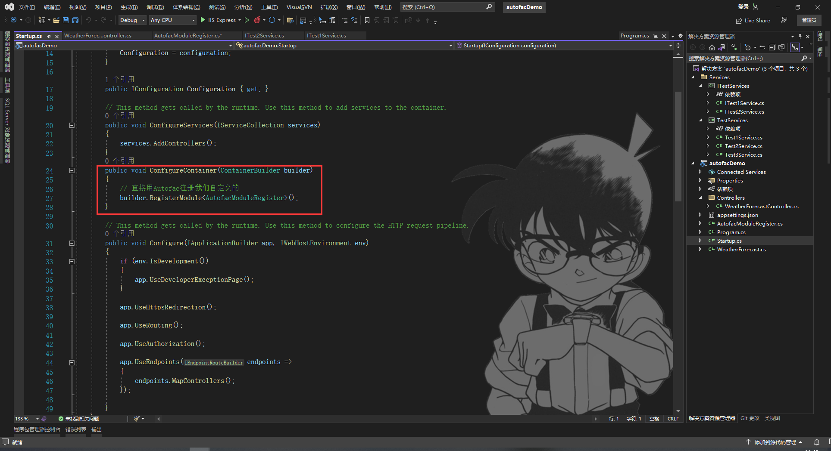Open the VisualSVN menu

(x=299, y=7)
